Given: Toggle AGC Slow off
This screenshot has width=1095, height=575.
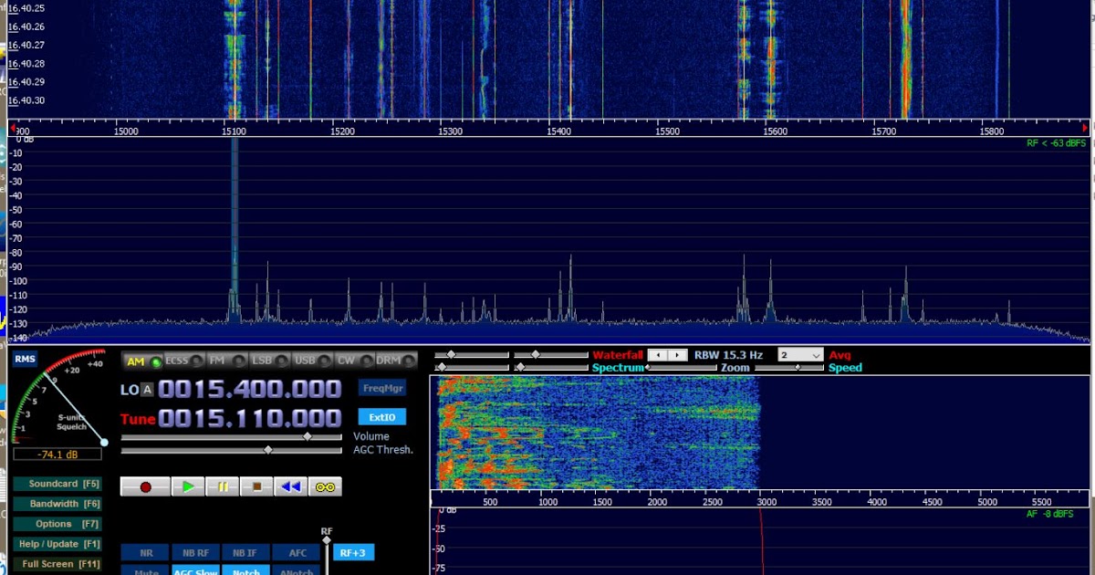Looking at the screenshot, I should (x=195, y=570).
